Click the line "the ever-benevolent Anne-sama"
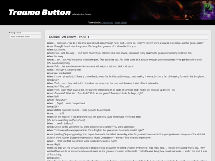 coord(90,66)
